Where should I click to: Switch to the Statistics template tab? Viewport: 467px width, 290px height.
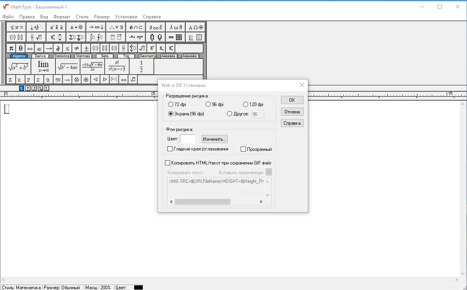click(62, 56)
